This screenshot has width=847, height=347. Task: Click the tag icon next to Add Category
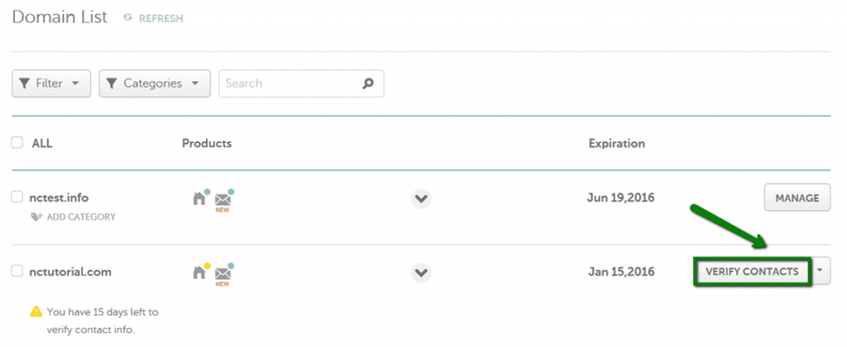36,217
